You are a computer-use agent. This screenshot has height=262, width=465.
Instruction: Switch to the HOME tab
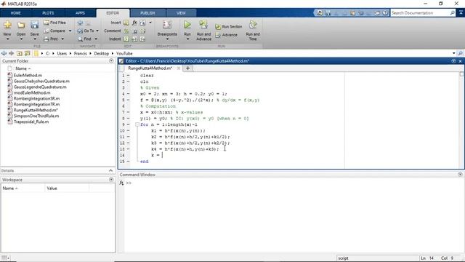(x=16, y=13)
